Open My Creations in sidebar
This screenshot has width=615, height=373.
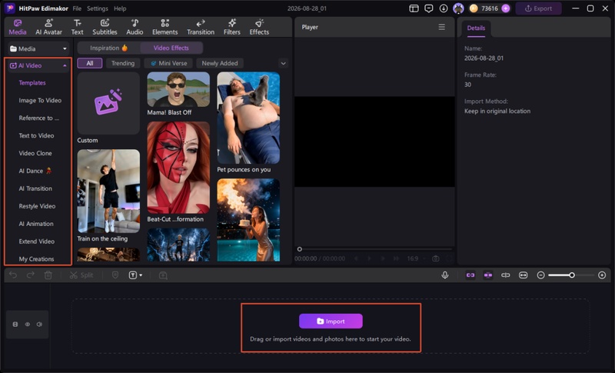click(x=36, y=259)
